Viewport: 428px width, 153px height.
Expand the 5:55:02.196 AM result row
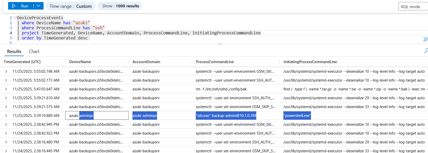tap(6, 71)
